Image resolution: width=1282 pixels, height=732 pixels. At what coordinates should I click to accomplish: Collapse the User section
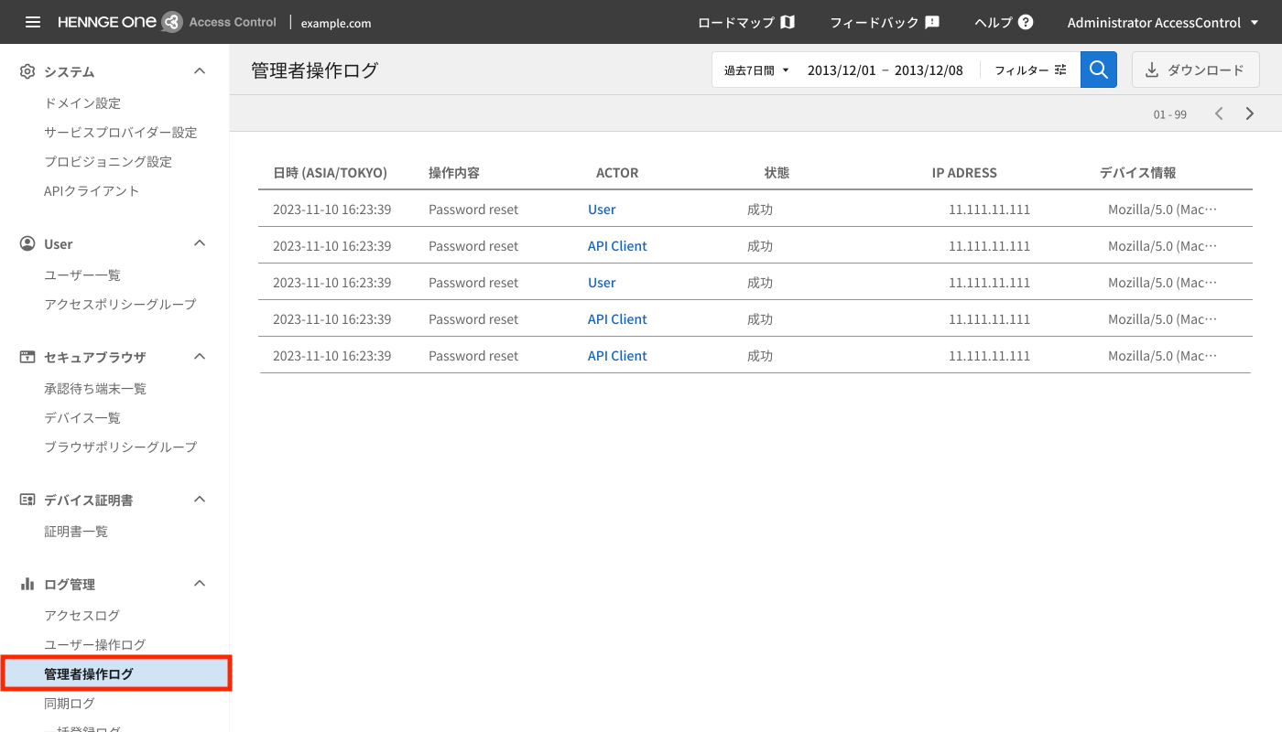pyautogui.click(x=200, y=242)
